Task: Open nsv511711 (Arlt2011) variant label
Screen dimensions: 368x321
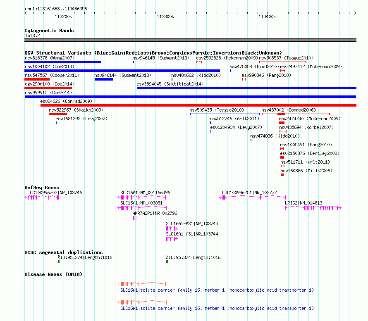Action: click(305, 162)
